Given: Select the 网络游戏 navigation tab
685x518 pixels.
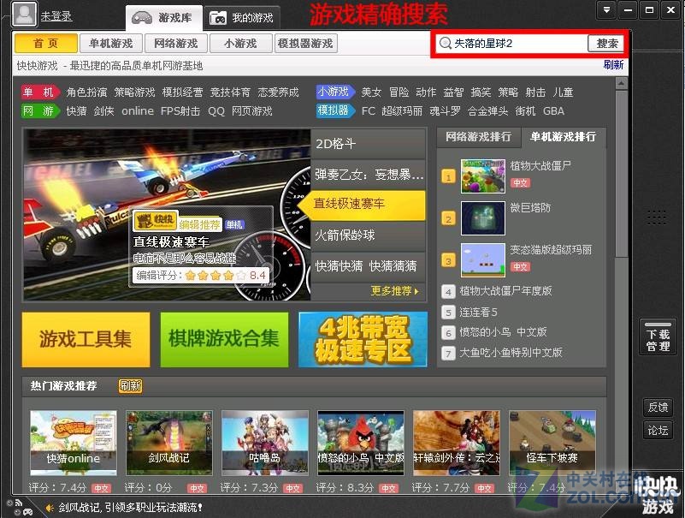Looking at the screenshot, I should point(175,44).
